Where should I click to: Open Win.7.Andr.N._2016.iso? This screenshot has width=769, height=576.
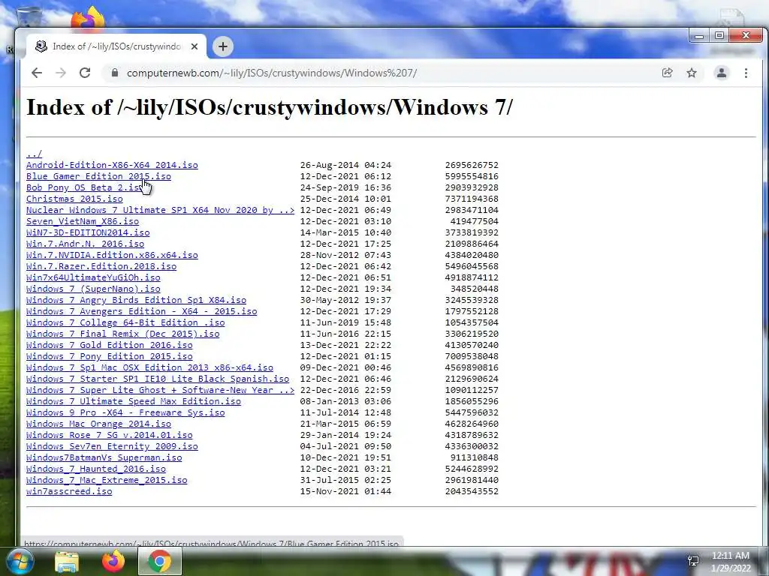[86, 244]
